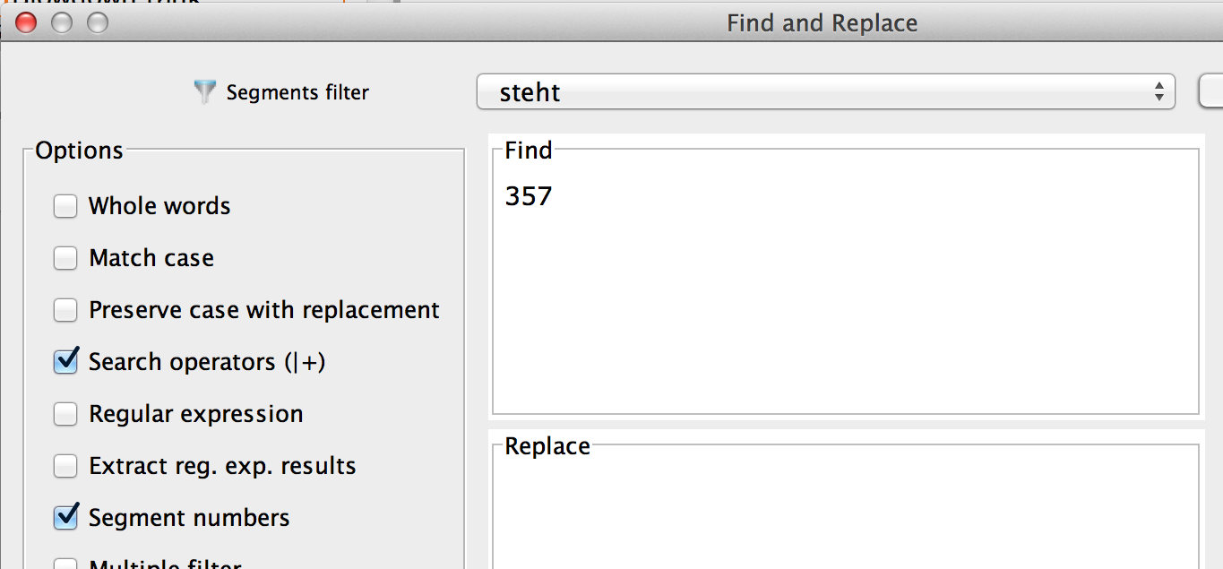1223x569 pixels.
Task: Click the Replace panel heading label
Action: [x=547, y=446]
